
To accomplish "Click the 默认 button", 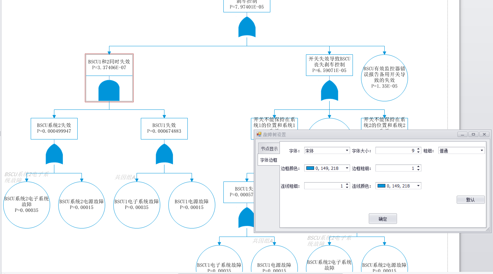I will (470, 199).
